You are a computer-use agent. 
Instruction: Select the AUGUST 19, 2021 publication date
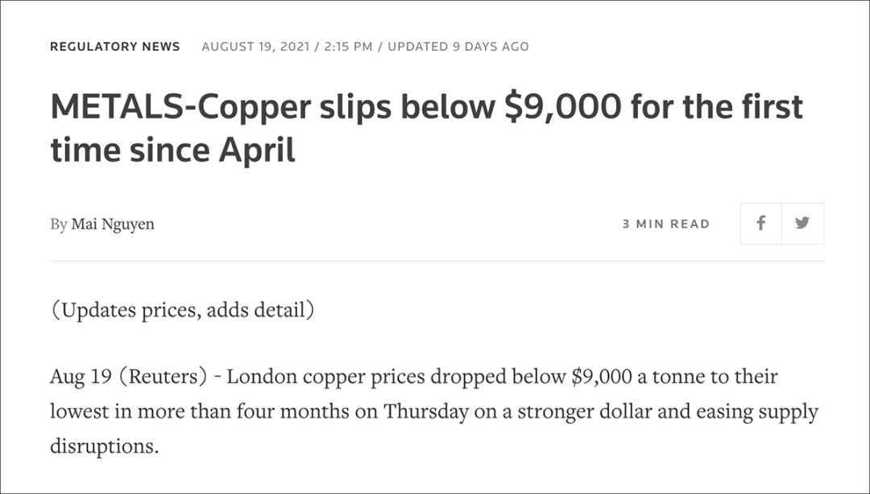click(255, 47)
